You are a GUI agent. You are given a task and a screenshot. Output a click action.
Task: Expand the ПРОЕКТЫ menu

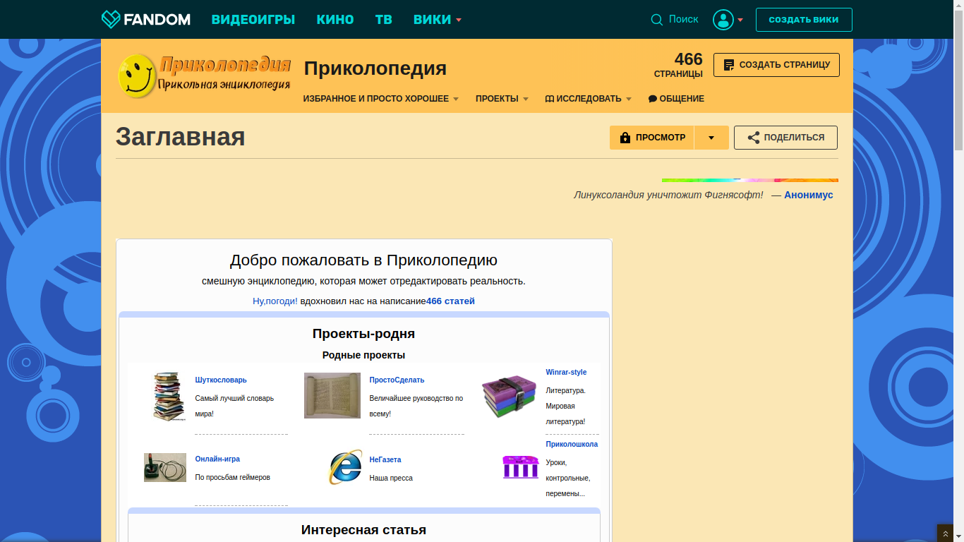pyautogui.click(x=502, y=99)
